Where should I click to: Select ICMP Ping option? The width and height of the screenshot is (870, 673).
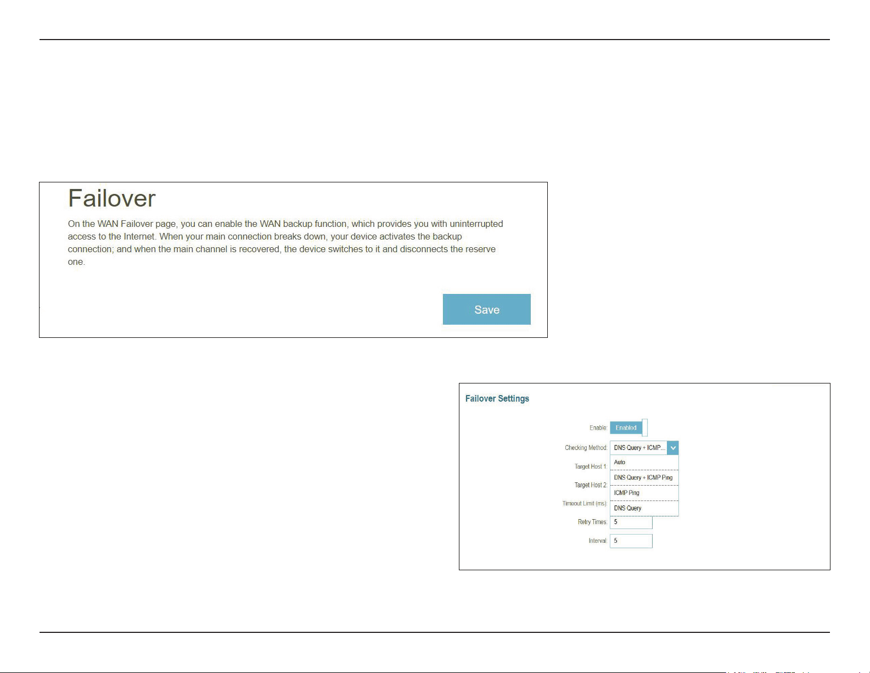point(644,493)
